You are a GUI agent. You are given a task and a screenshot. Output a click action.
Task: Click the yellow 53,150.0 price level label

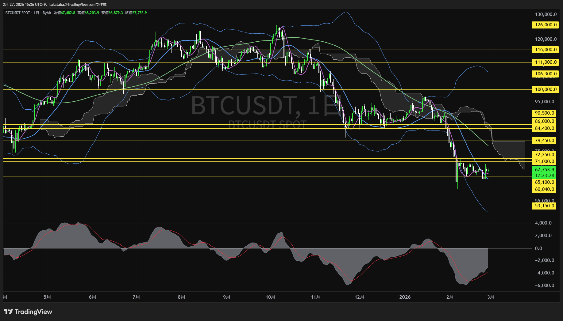pyautogui.click(x=545, y=206)
